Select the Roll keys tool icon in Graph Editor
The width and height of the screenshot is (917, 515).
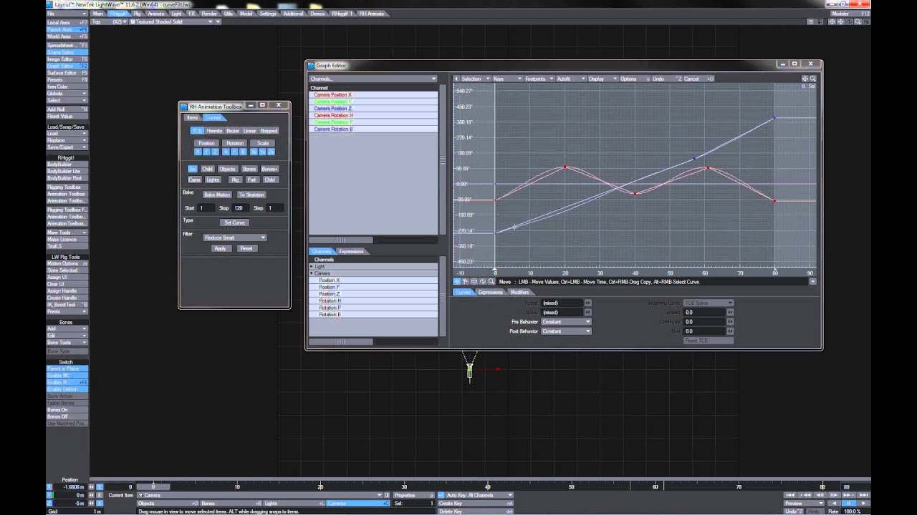pos(483,281)
